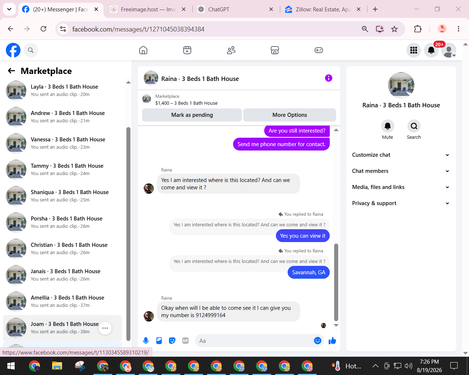Bookmark this page with the star icon

pos(394,29)
